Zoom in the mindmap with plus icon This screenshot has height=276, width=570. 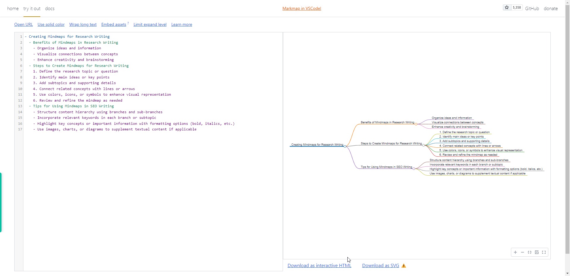[x=515, y=252]
